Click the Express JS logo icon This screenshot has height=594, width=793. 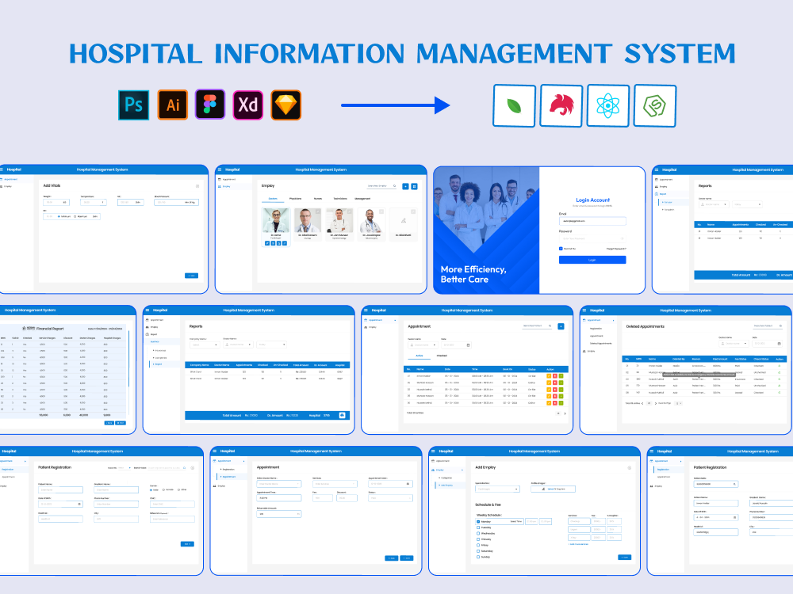tap(654, 105)
